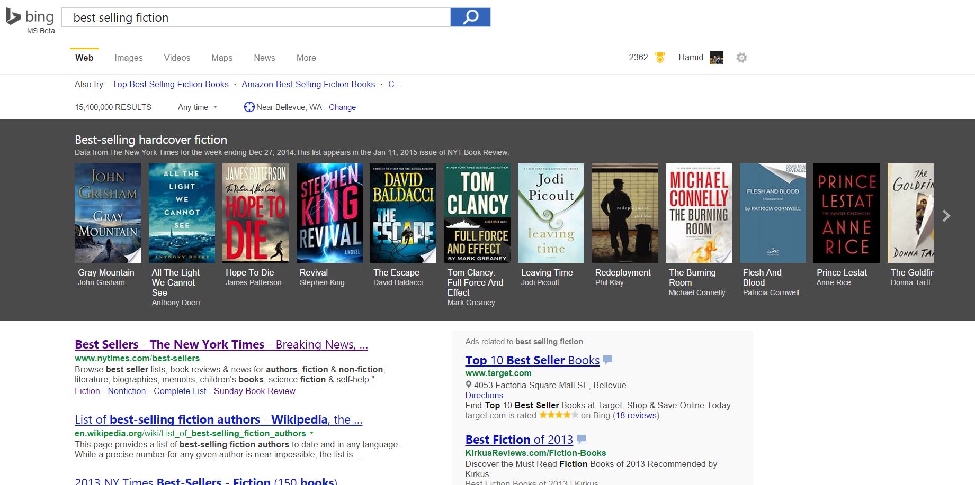Viewport: 975px width, 485px height.
Task: Switch to the News tab
Action: coord(264,58)
